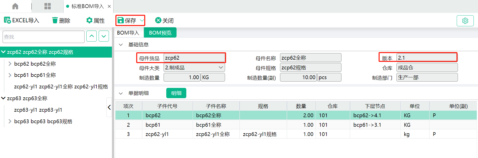
Task: Open 属性 properties gear icon
Action: pyautogui.click(x=89, y=20)
